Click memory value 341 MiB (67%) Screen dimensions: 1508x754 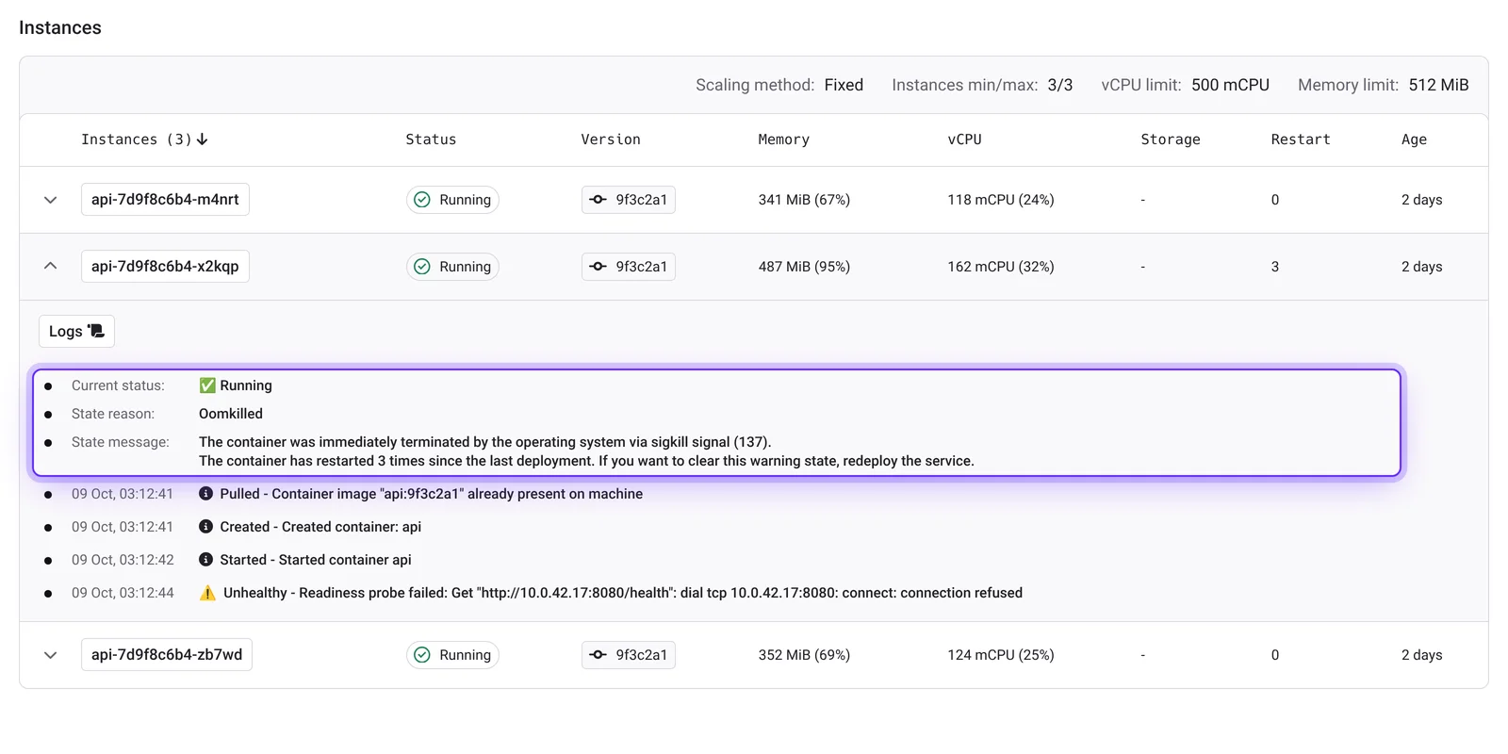804,200
